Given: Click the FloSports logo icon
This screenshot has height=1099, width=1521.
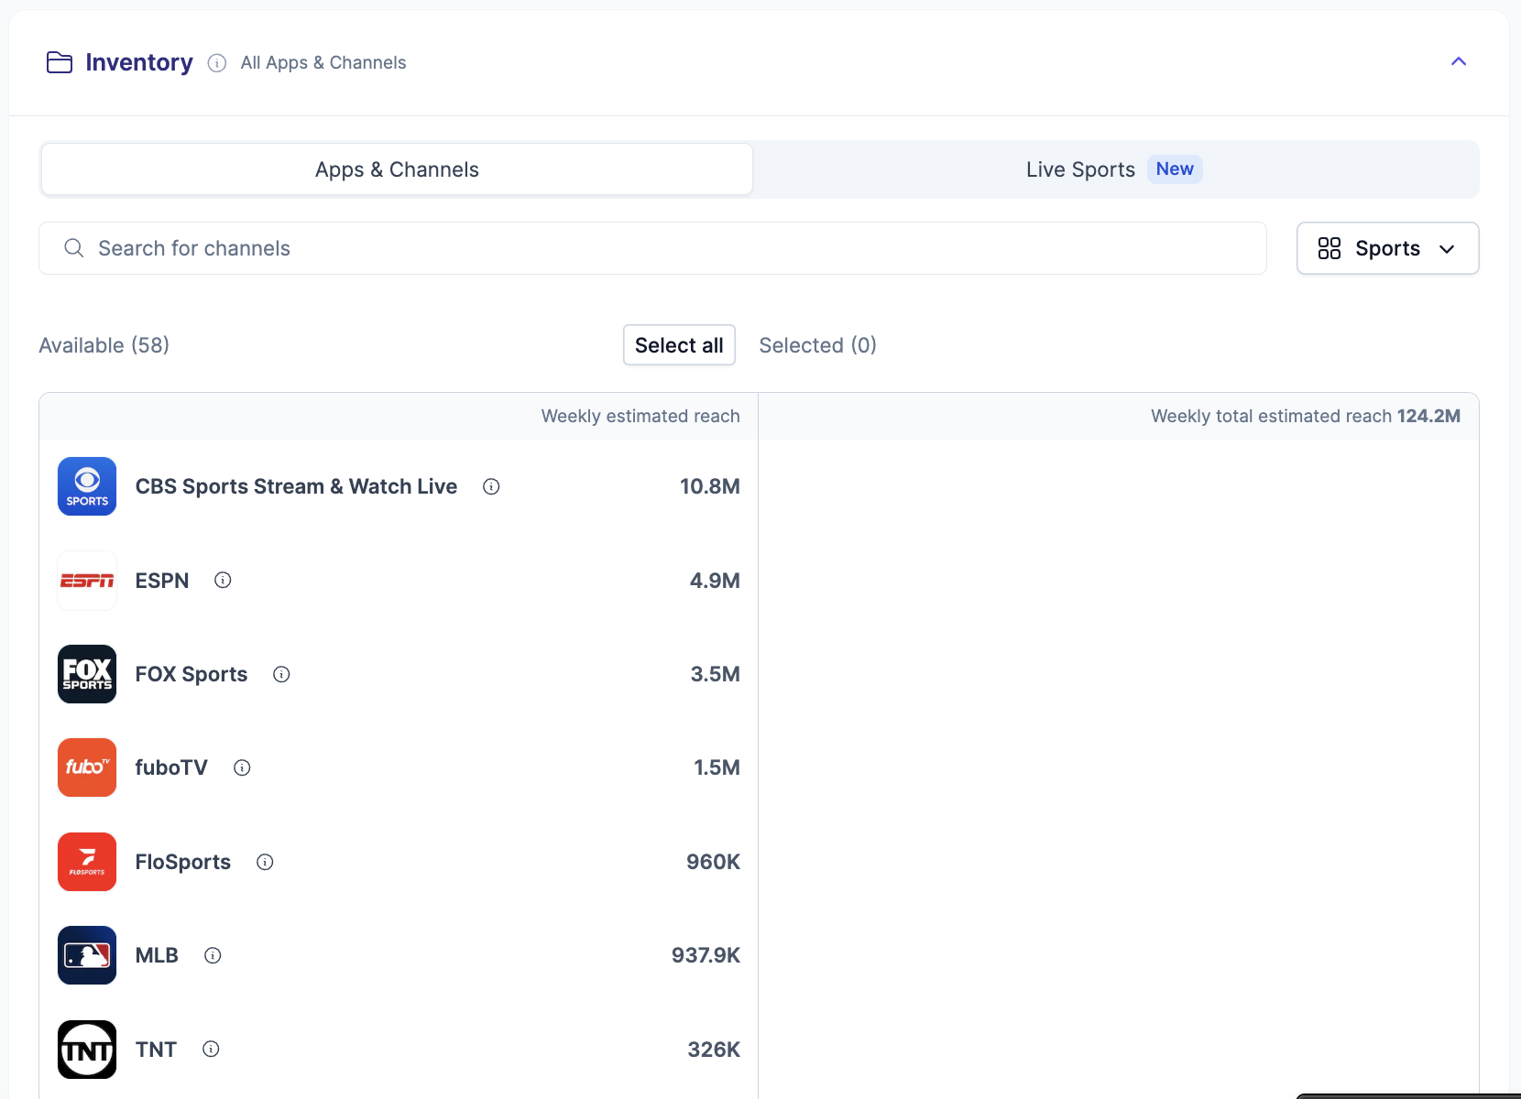Looking at the screenshot, I should tap(87, 862).
